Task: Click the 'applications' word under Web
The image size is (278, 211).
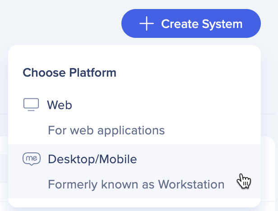Action: 131,131
